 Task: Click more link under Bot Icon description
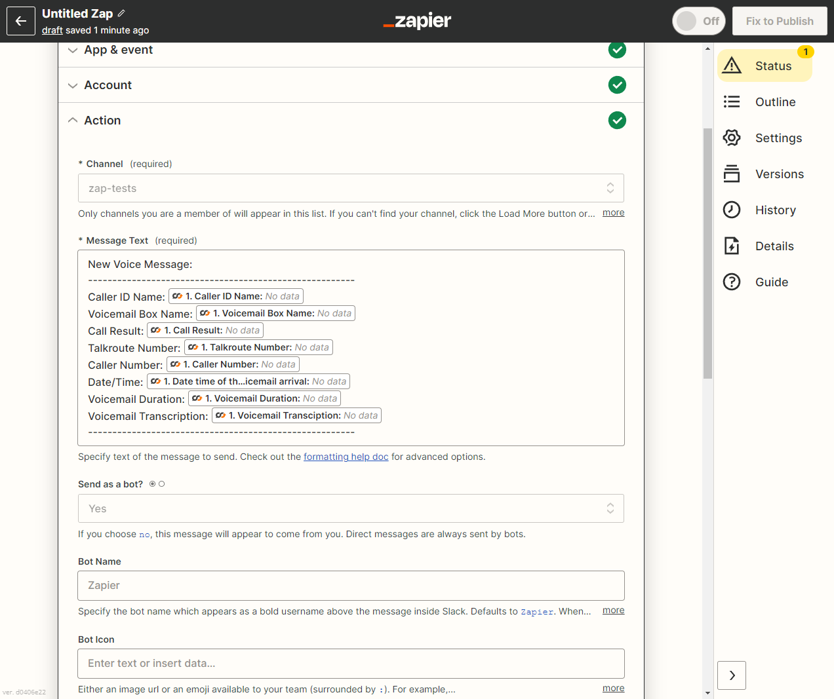click(x=614, y=688)
